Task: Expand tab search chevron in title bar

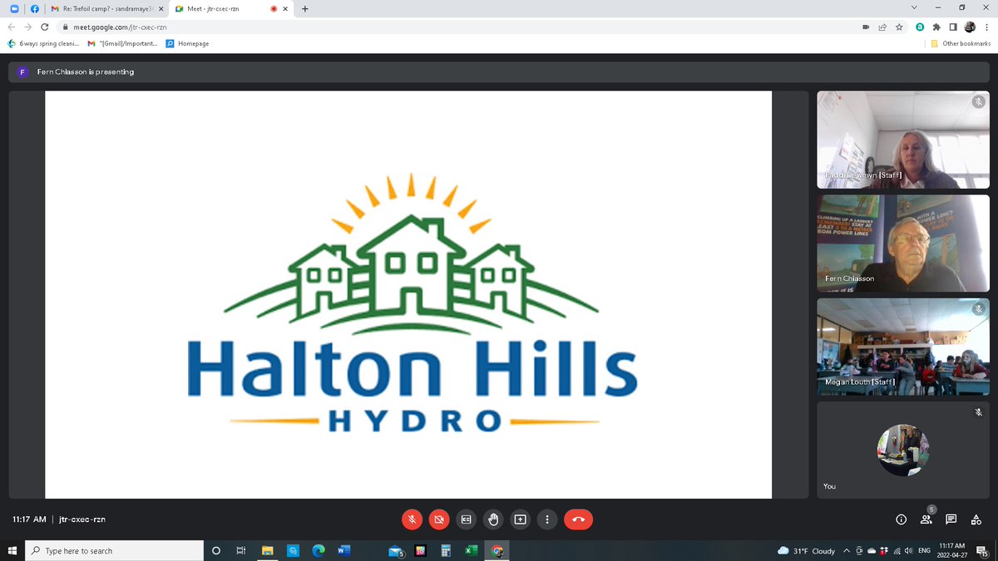Action: [x=915, y=9]
